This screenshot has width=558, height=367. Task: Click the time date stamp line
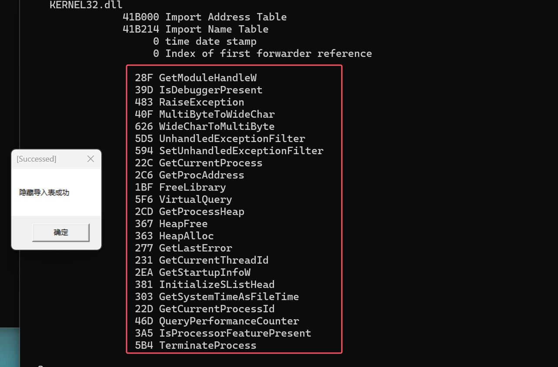coord(204,41)
